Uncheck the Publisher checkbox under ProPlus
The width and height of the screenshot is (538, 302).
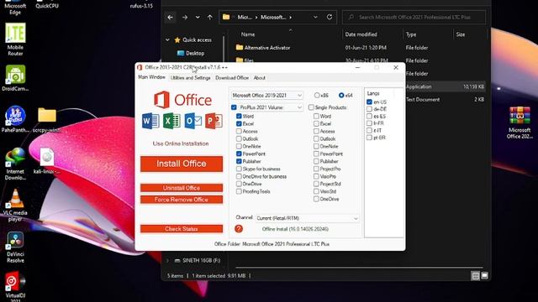239,161
